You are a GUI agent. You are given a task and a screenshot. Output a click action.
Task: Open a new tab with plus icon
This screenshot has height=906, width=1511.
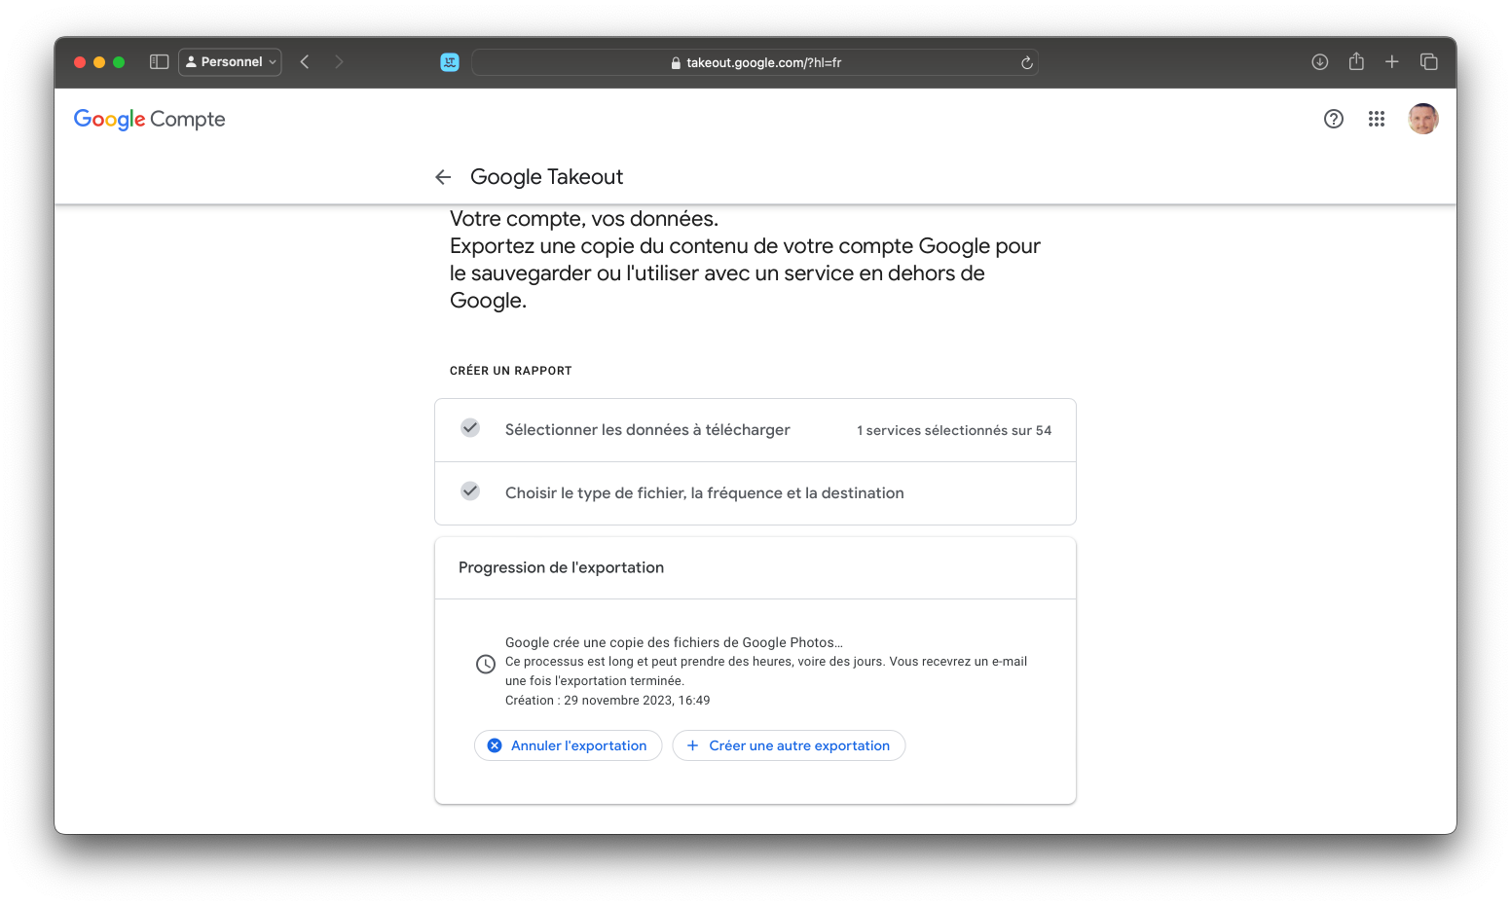tap(1392, 62)
